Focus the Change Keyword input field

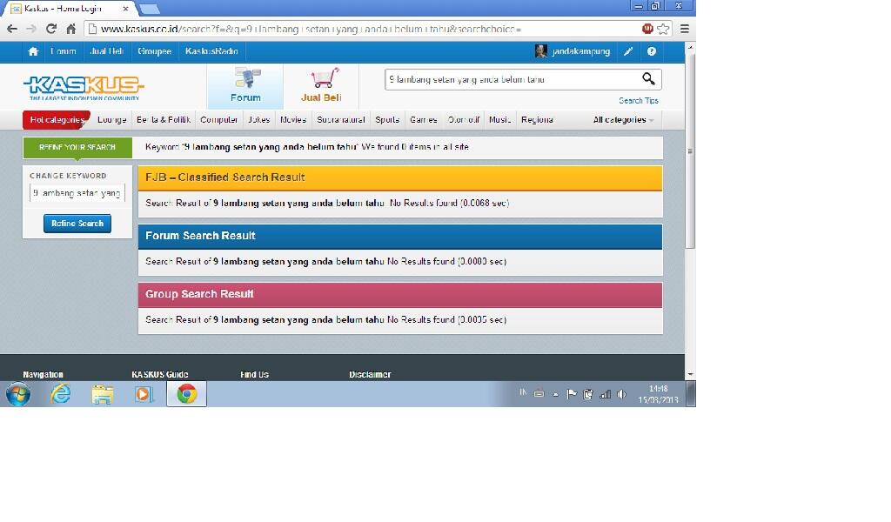[x=77, y=193]
